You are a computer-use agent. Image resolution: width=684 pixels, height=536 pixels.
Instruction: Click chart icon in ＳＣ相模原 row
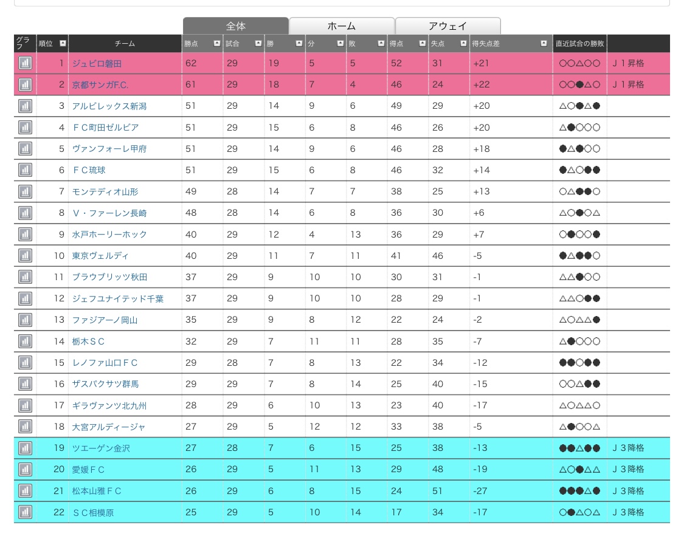[x=25, y=512]
